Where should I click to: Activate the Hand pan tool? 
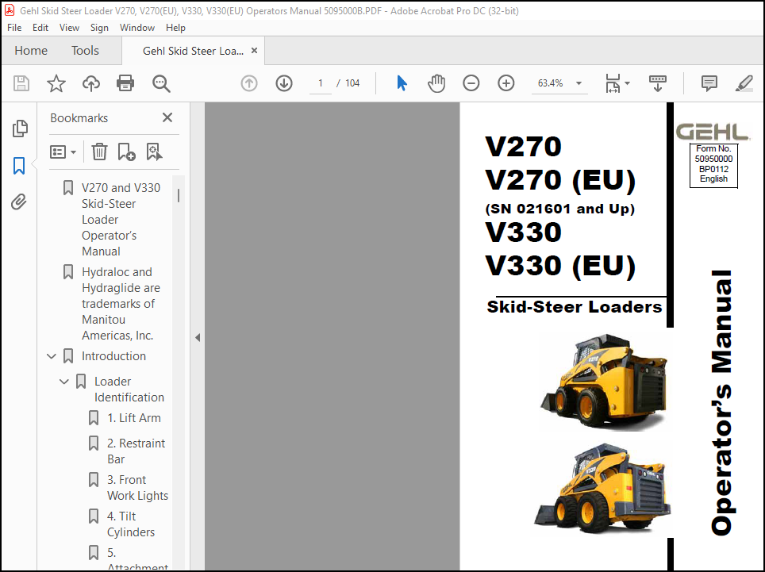436,83
